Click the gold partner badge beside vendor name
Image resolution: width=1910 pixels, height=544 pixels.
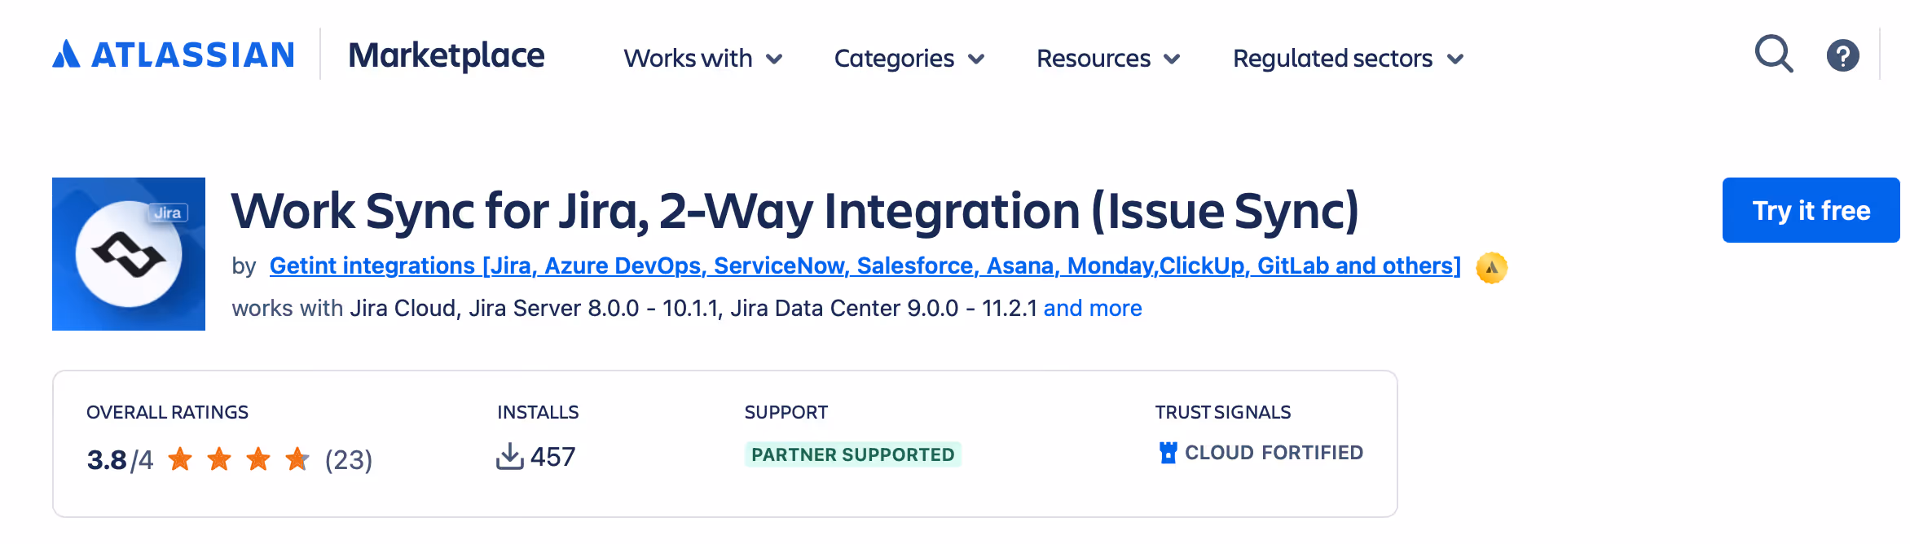point(1491,267)
